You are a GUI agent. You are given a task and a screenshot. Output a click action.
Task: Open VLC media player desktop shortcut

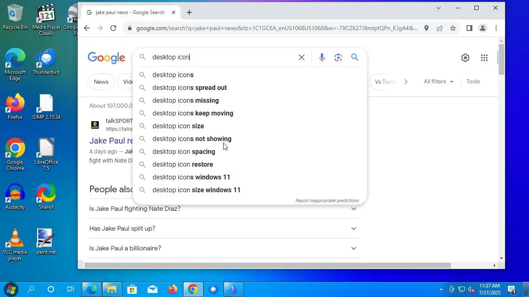15,245
